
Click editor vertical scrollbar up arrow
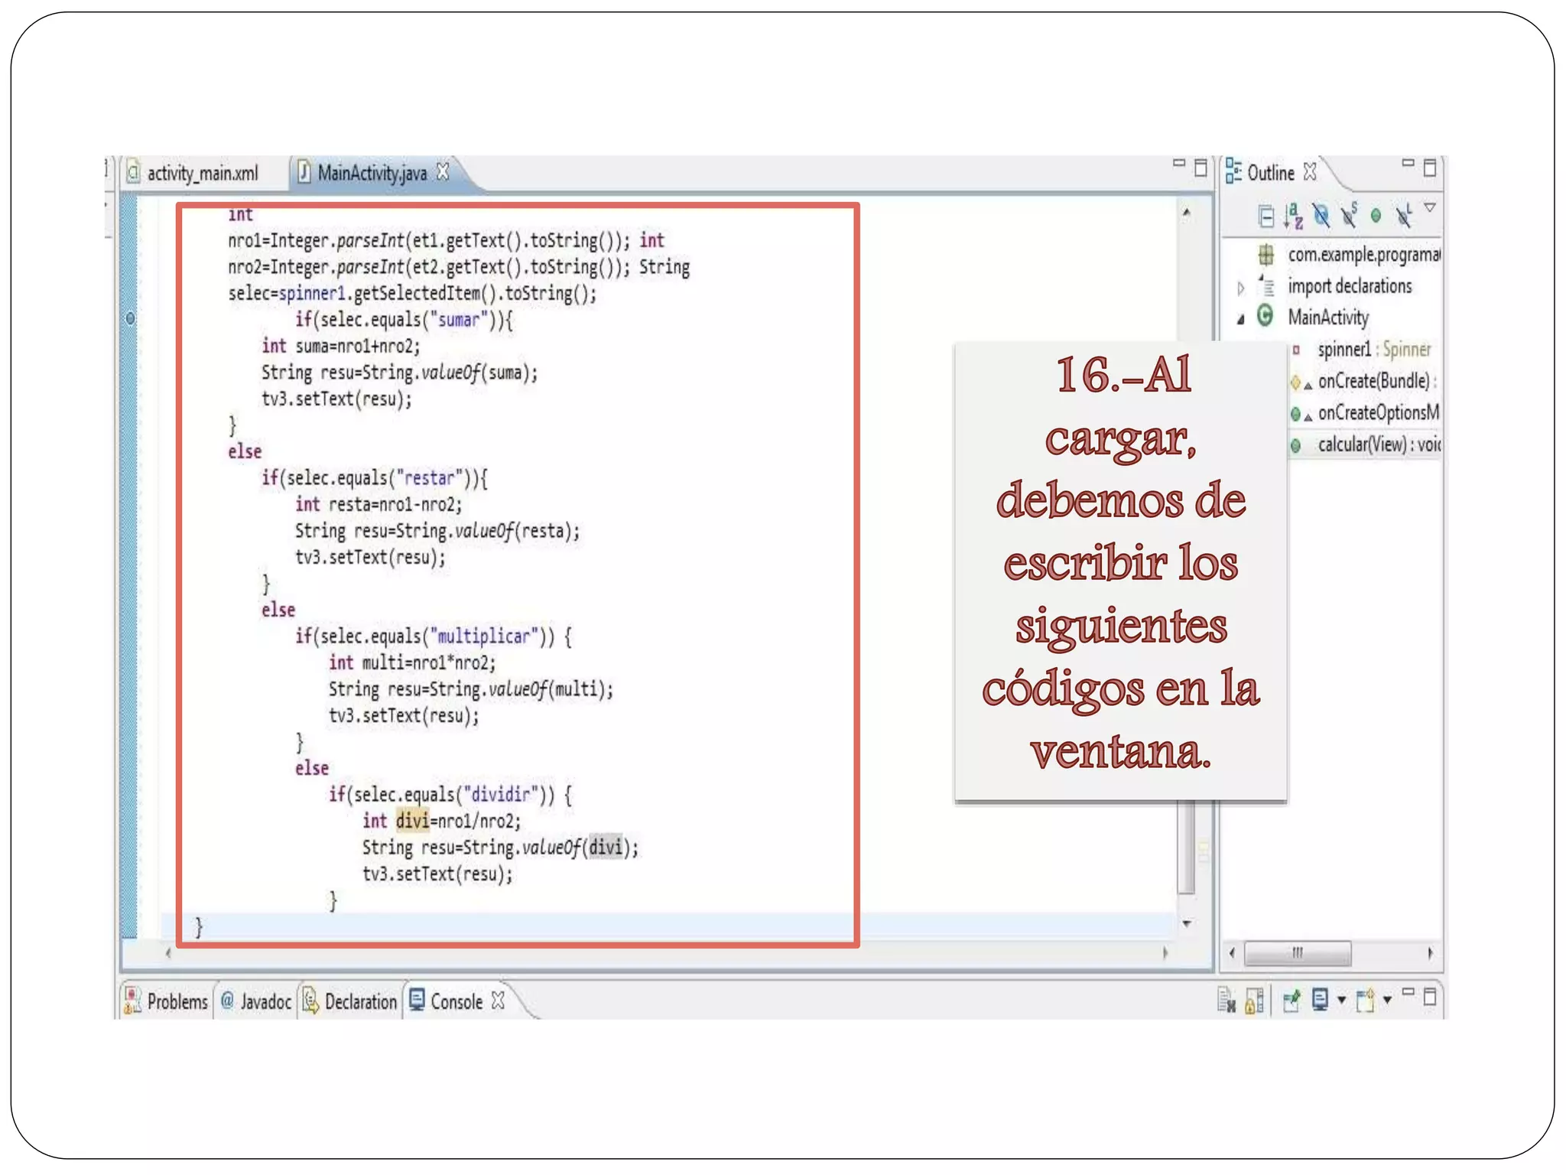1187,213
